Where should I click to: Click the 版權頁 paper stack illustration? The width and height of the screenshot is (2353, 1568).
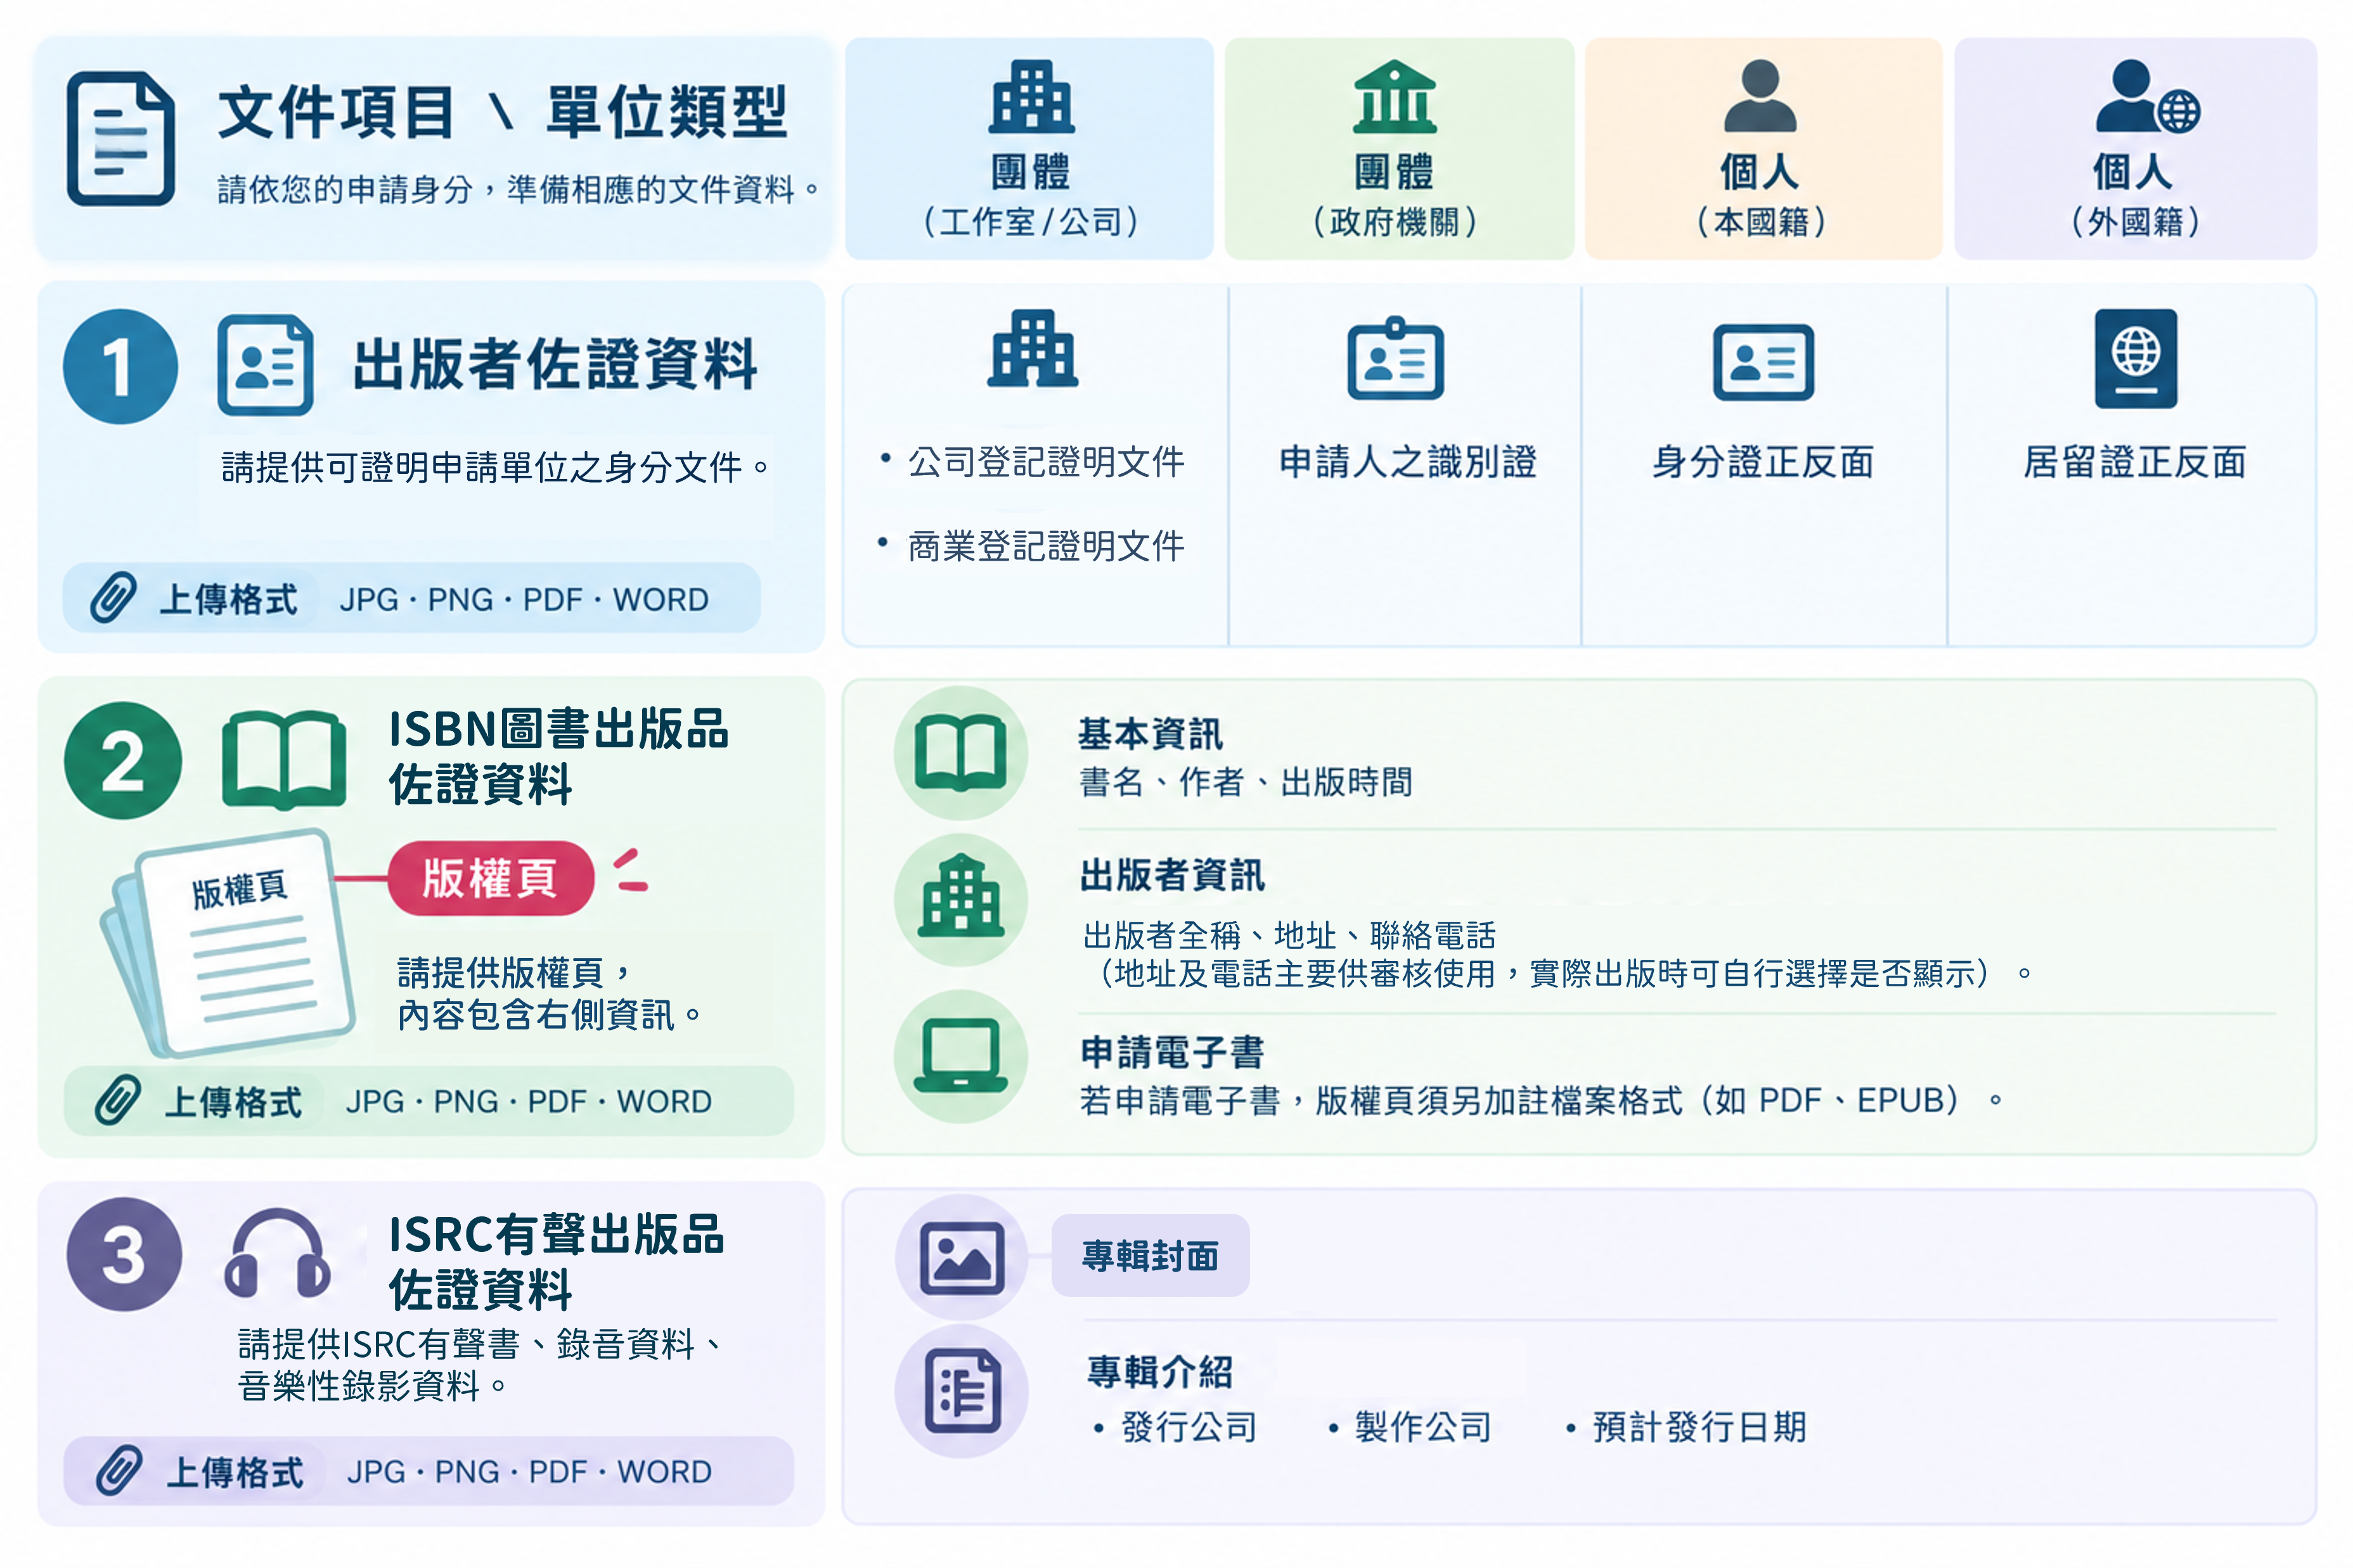click(x=228, y=942)
